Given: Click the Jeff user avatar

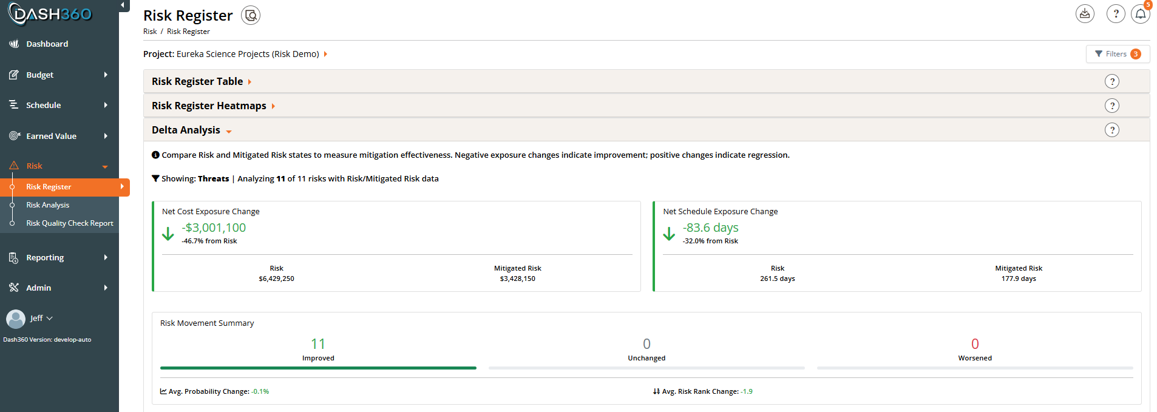Looking at the screenshot, I should [16, 319].
